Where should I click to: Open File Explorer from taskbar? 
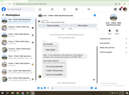click(x=12, y=93)
